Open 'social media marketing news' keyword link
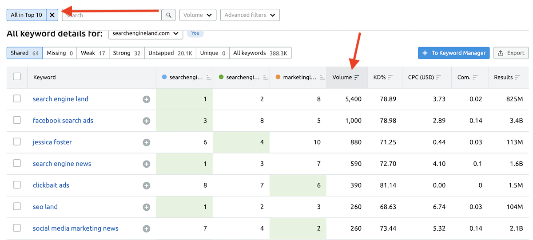The width and height of the screenshot is (533, 240). tap(76, 228)
